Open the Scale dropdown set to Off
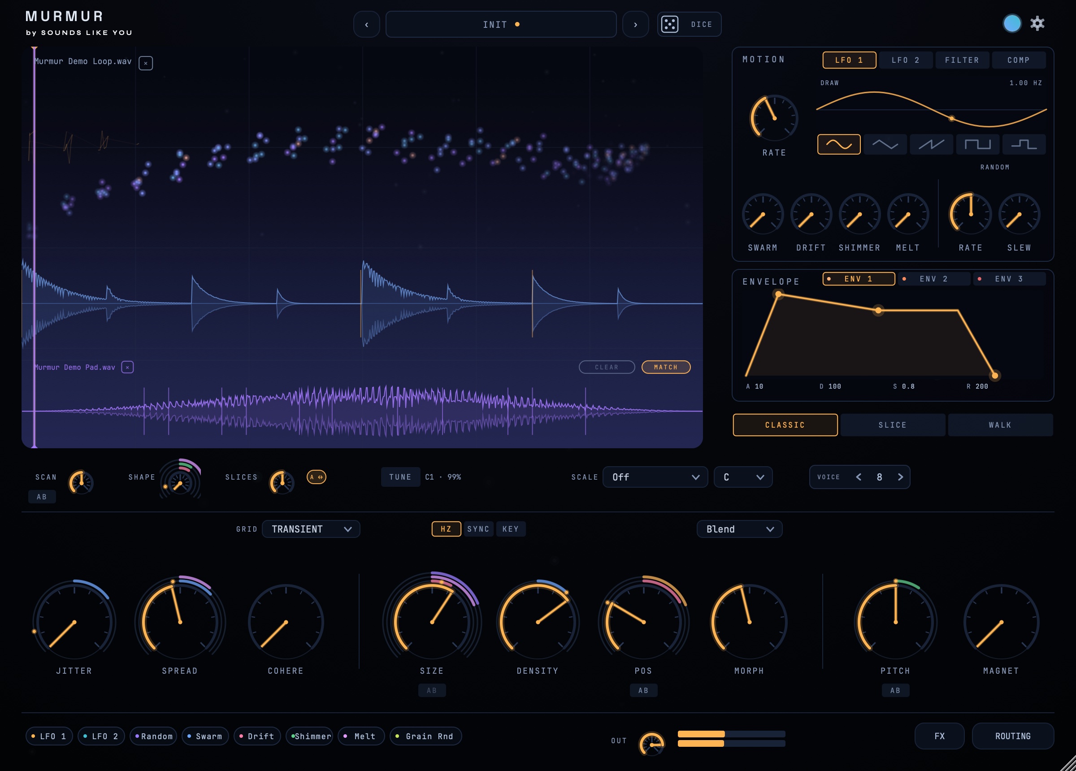Screen dimensions: 1076x771 [x=655, y=477]
